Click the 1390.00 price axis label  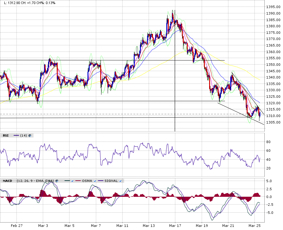pyautogui.click(x=273, y=13)
